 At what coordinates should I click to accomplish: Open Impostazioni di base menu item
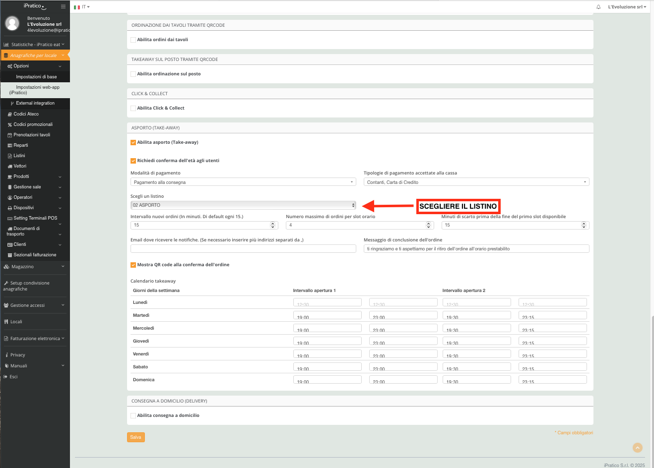tap(36, 77)
